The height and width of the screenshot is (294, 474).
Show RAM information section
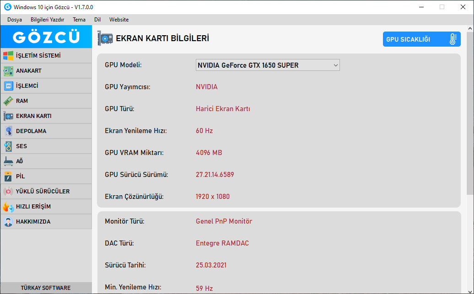(x=46, y=101)
